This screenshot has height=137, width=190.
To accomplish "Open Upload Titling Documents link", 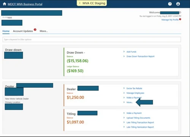I will click(138, 118).
